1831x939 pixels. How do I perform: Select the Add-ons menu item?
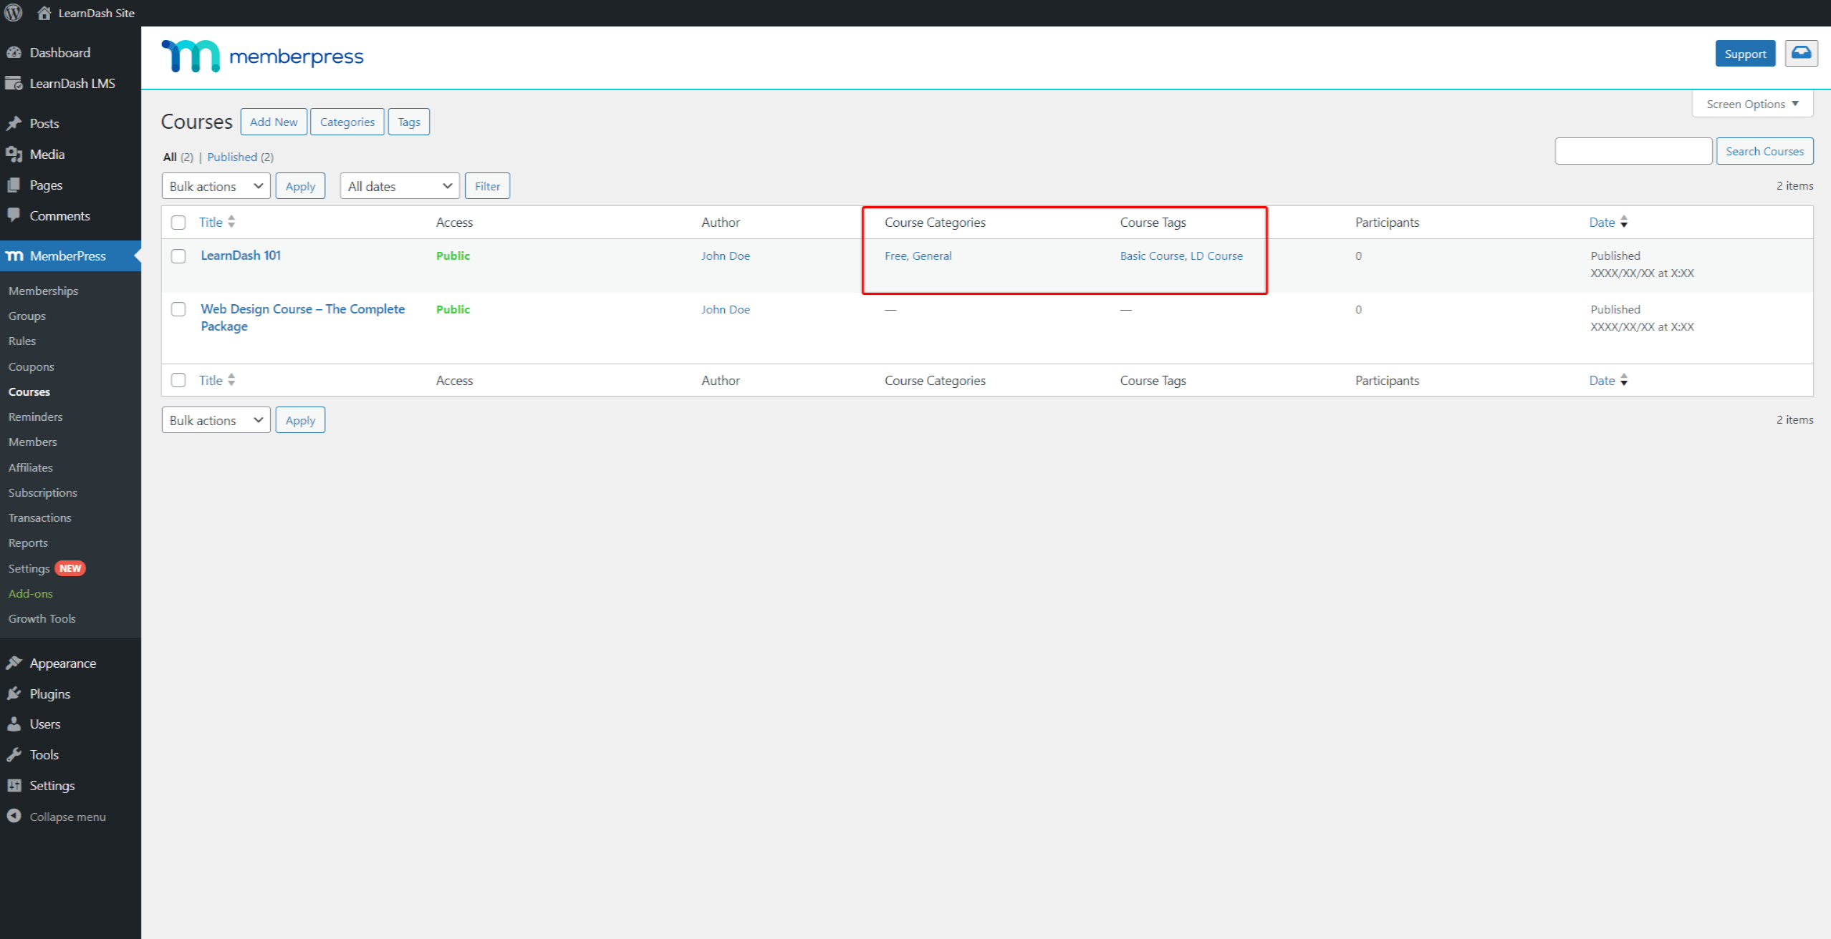pyautogui.click(x=31, y=593)
